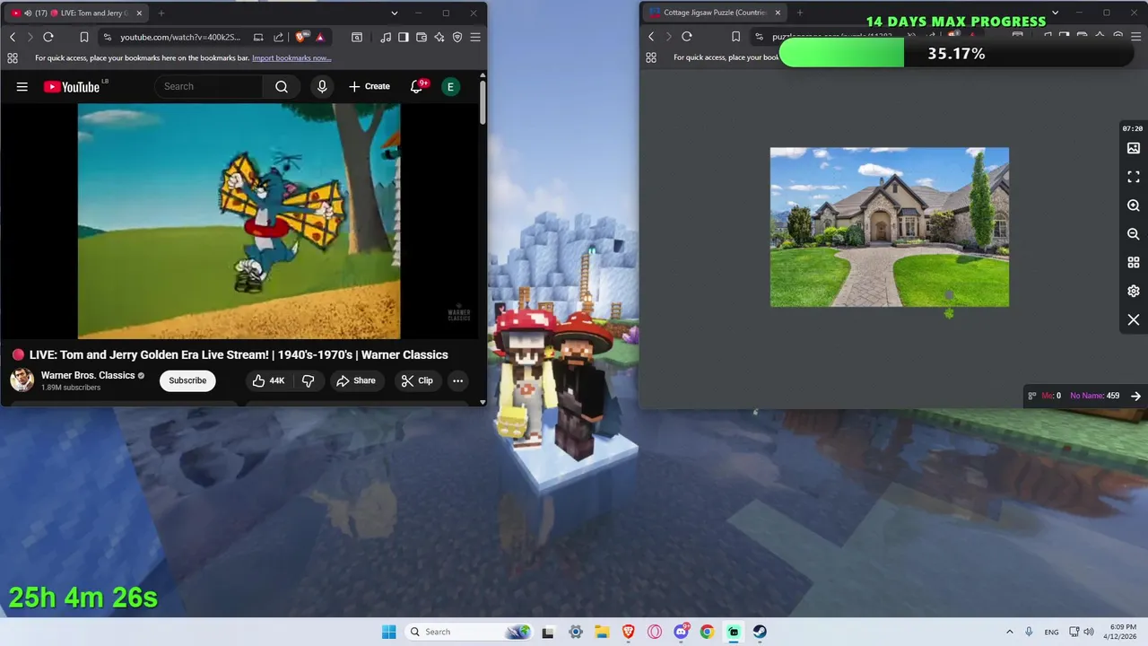Click the Warner Bros. Classics channel name

[x=88, y=375]
